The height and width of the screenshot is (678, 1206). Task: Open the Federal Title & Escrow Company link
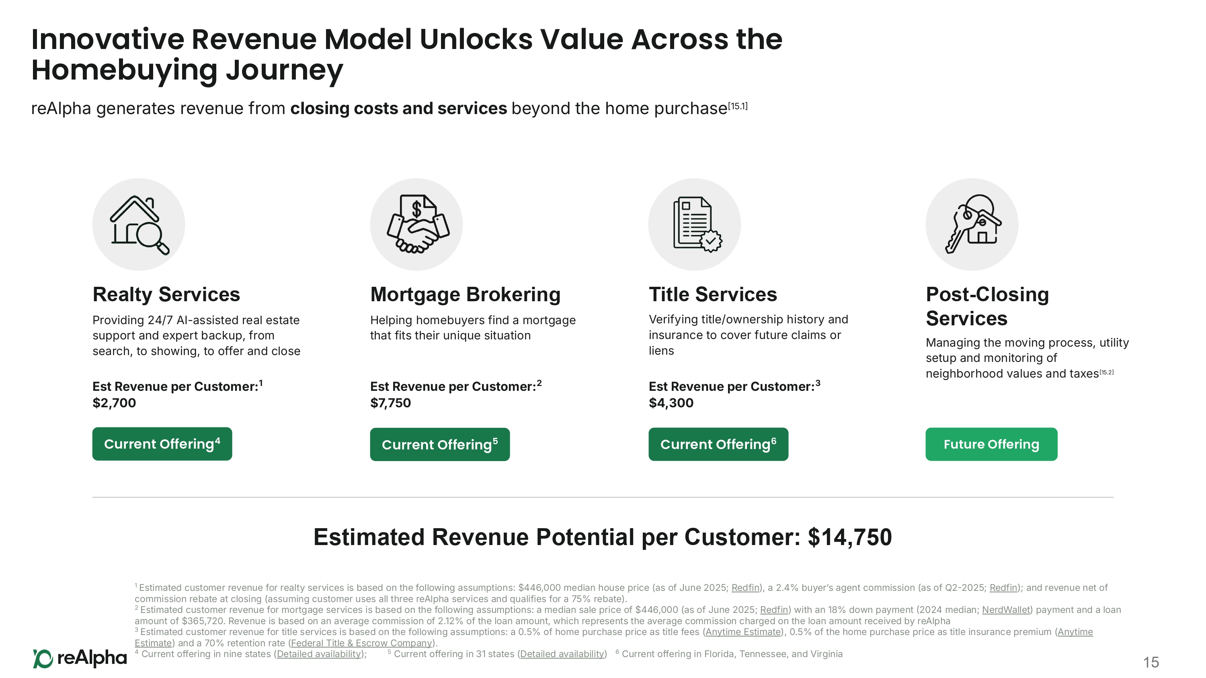click(x=361, y=643)
